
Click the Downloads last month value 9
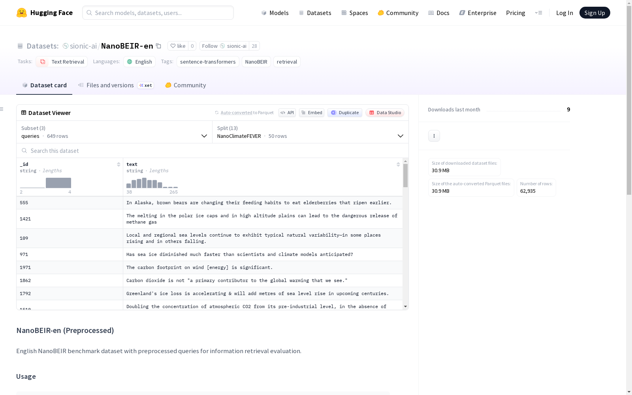(568, 109)
